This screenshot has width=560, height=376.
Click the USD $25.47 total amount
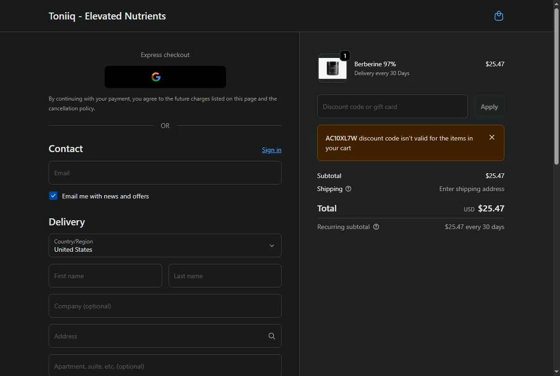click(x=484, y=209)
